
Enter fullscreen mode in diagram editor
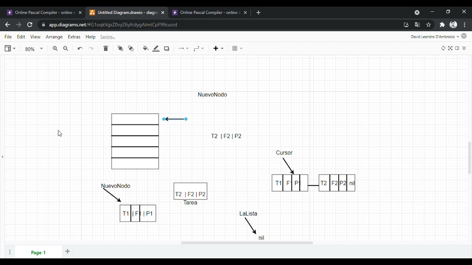pos(450,48)
